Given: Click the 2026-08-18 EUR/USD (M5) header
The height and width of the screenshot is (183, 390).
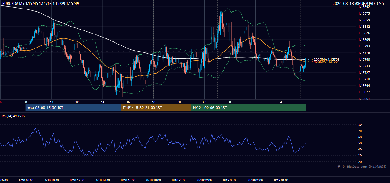Looking at the screenshot, I should point(359,3).
